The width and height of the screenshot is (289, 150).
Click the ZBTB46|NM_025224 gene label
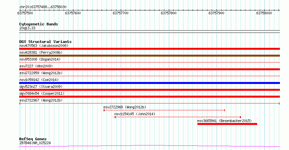[35, 143]
